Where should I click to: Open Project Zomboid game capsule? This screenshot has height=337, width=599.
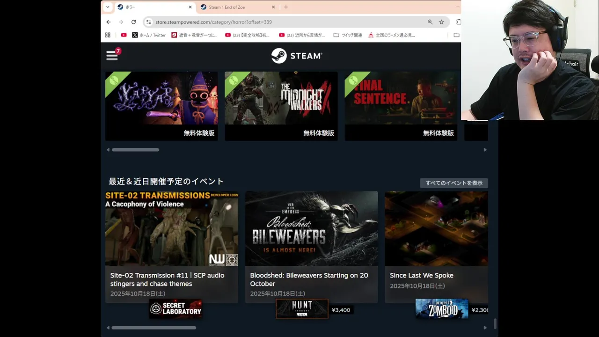[442, 309]
